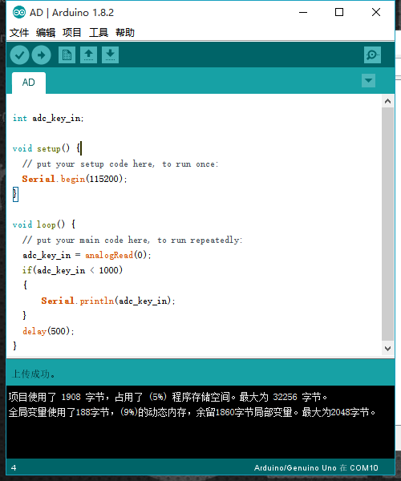Click the delay(500) line in the code

(x=48, y=331)
